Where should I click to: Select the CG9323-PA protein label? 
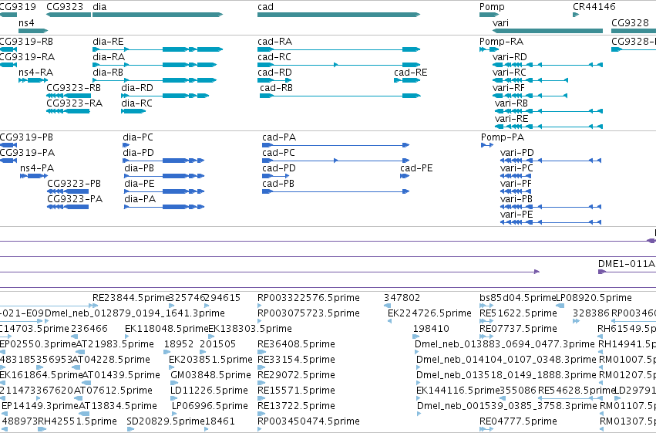pos(75,199)
